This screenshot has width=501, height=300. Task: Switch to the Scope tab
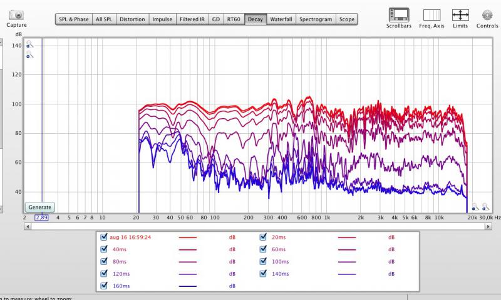pos(347,19)
